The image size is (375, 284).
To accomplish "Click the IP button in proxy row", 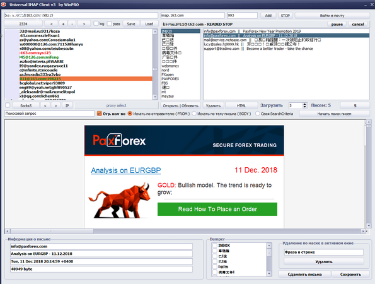I will pos(67,105).
